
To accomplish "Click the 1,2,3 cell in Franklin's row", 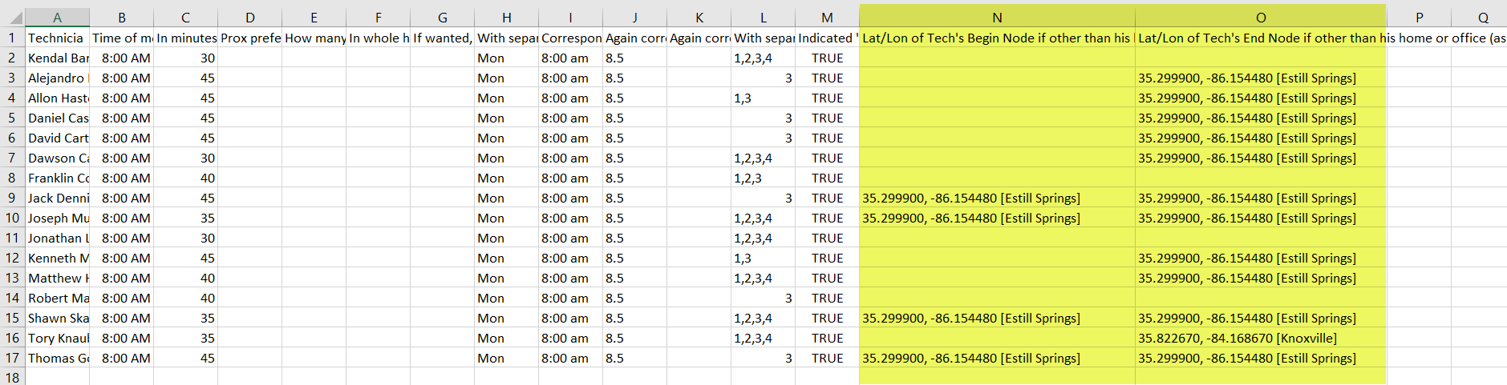I will click(763, 178).
